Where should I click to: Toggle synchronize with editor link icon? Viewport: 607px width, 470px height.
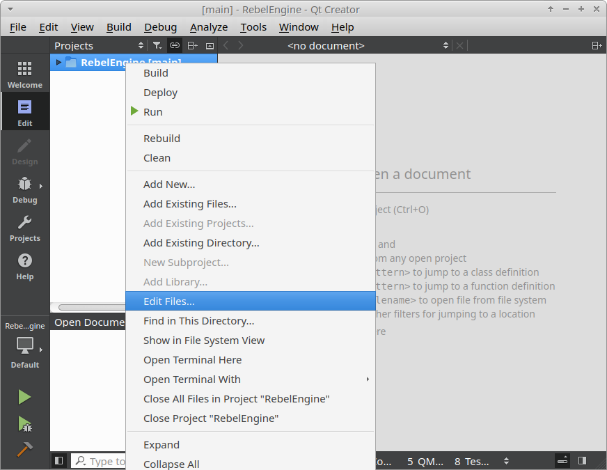point(175,46)
